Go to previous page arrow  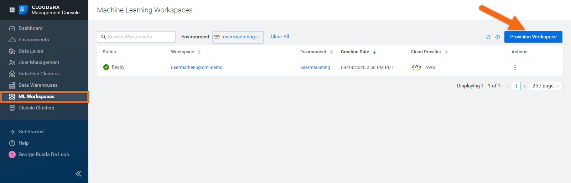508,86
